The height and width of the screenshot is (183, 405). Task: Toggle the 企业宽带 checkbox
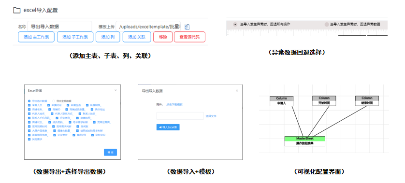coord(55,135)
